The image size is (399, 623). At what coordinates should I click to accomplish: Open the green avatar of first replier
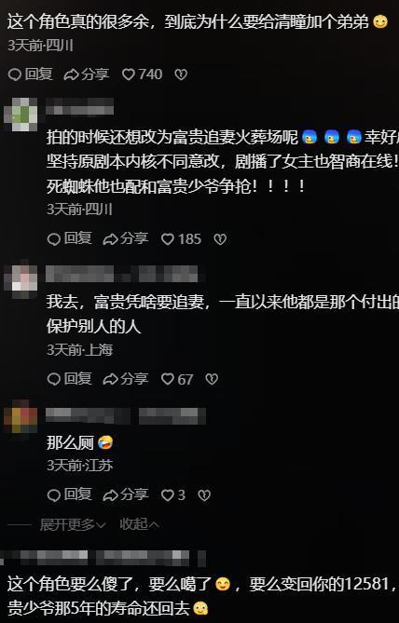(x=21, y=115)
